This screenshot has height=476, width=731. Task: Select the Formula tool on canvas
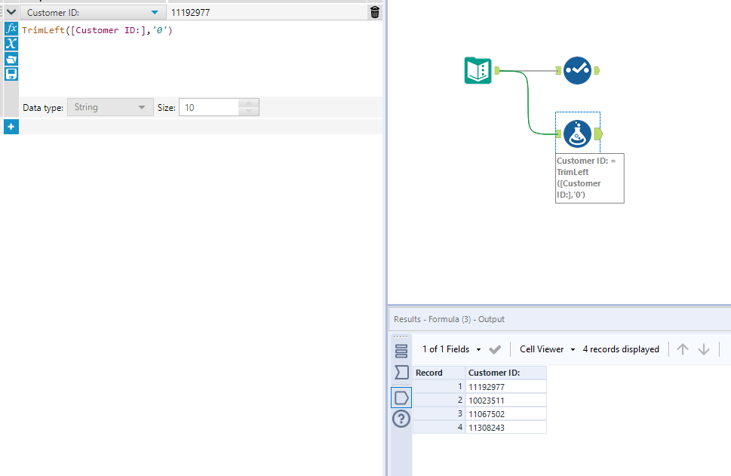click(x=577, y=134)
